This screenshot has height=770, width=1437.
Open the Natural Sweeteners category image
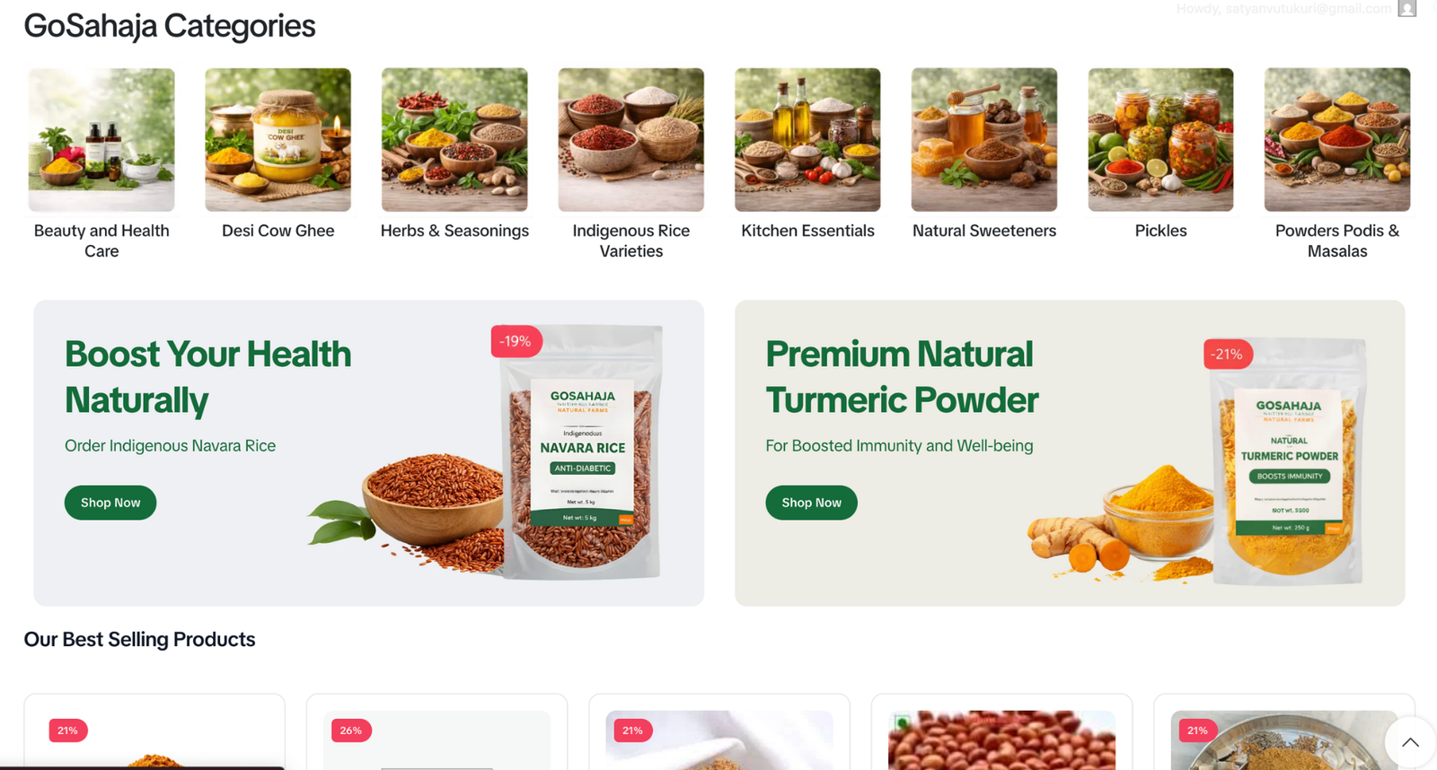[984, 140]
